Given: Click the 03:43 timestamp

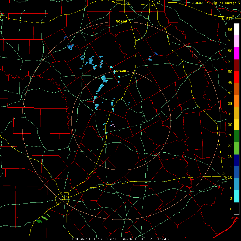Looking at the screenshot, I should [x=163, y=239].
